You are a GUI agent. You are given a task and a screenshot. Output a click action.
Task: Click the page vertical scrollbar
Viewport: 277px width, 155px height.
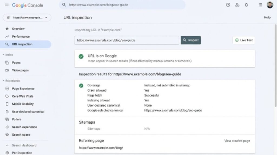point(275,66)
